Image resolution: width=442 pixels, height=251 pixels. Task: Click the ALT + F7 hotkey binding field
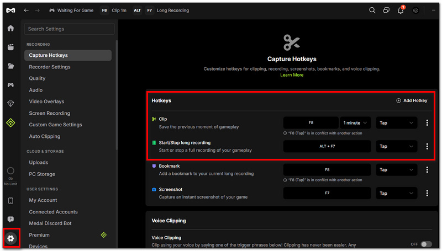point(327,146)
